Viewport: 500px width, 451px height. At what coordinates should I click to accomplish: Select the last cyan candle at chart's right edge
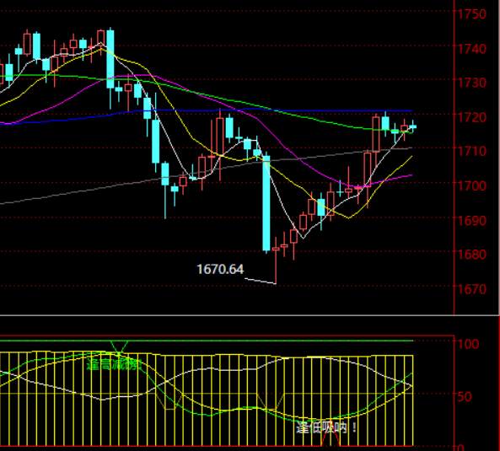[x=413, y=126]
